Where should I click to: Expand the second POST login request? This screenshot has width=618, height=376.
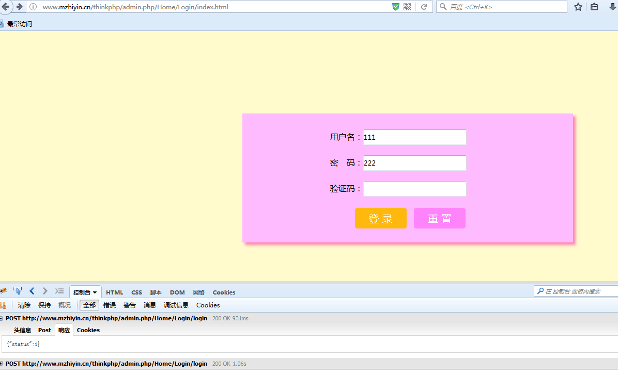(x=2, y=364)
